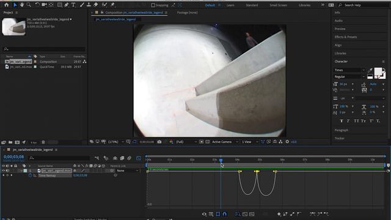This screenshot has width=391, height=220.
Task: Toggle graph editor Snap magnet button
Action: [x=224, y=214]
